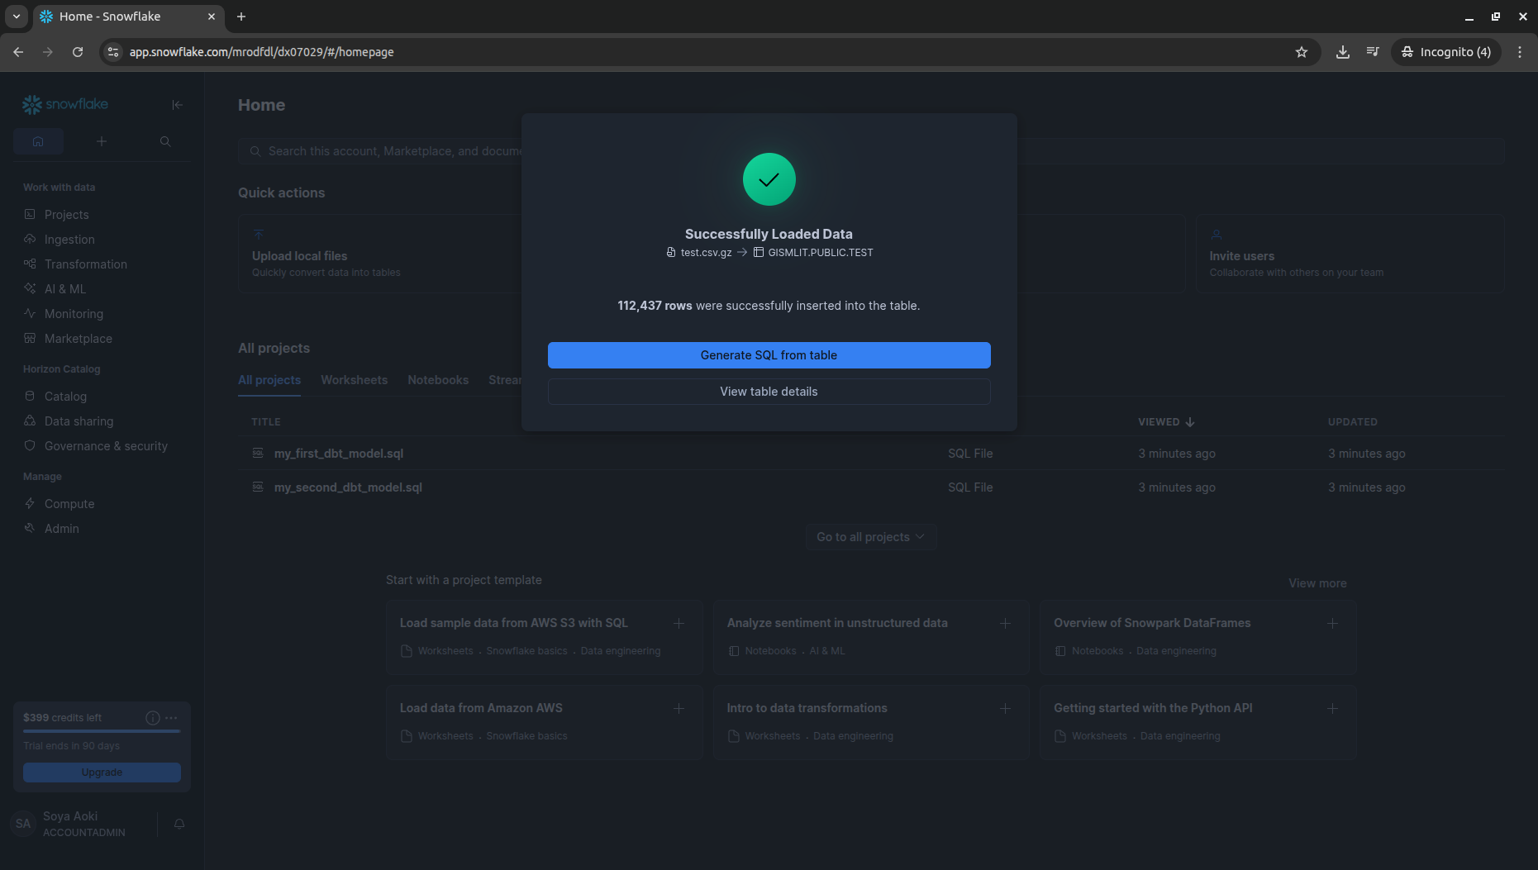The image size is (1538, 870).
Task: Select Transformation in the sidebar
Action: pos(86,264)
